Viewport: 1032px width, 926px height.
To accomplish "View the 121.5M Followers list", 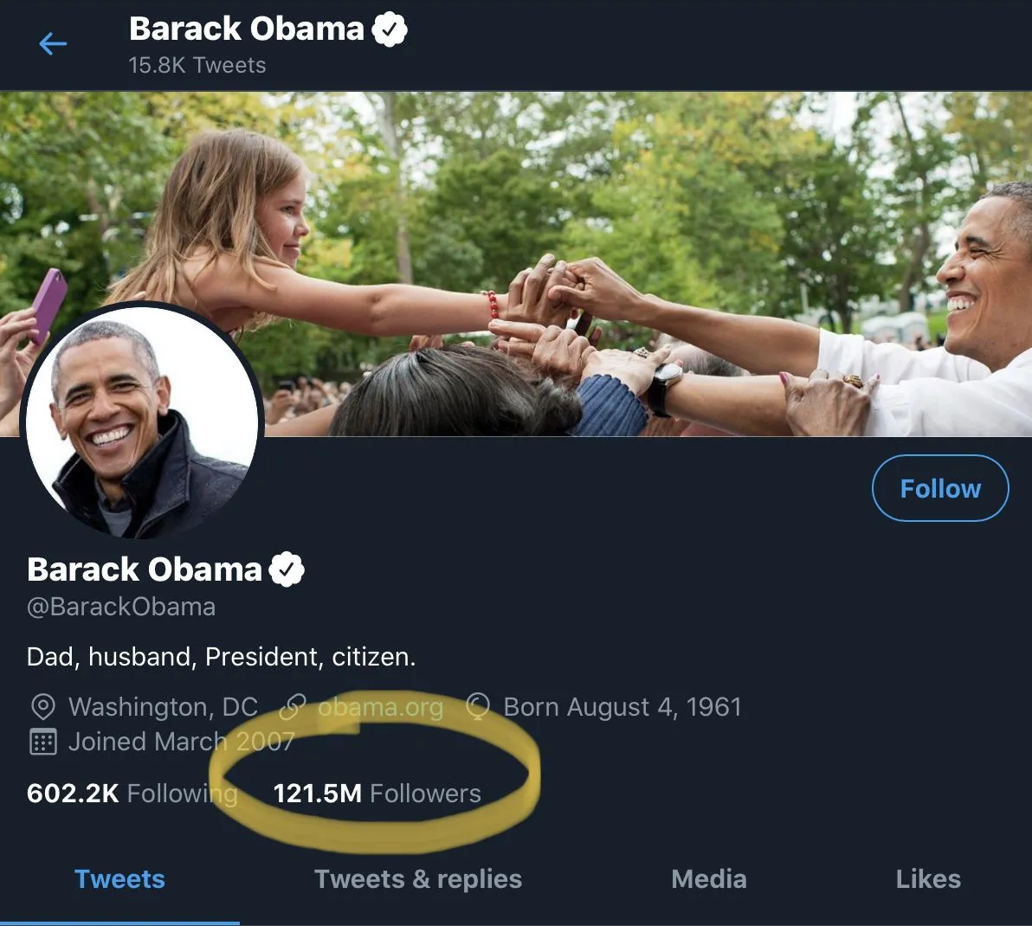I will tap(377, 794).
